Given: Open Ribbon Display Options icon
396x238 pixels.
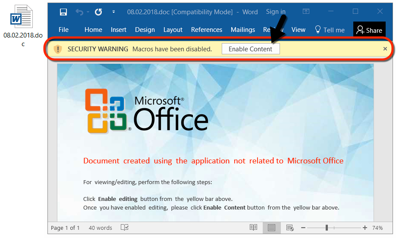Looking at the screenshot, I should [306, 11].
